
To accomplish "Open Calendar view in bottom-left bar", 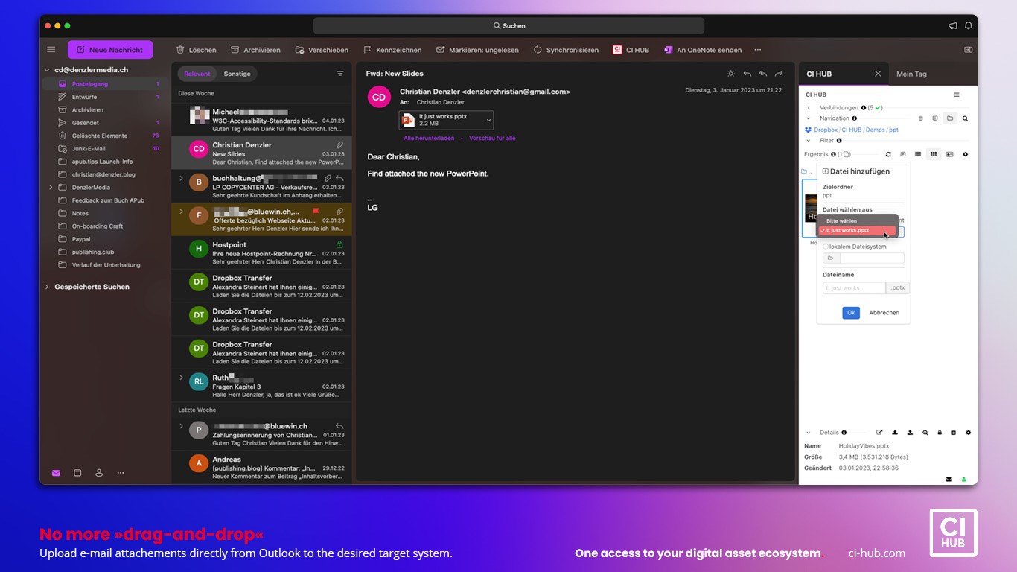I will point(77,473).
